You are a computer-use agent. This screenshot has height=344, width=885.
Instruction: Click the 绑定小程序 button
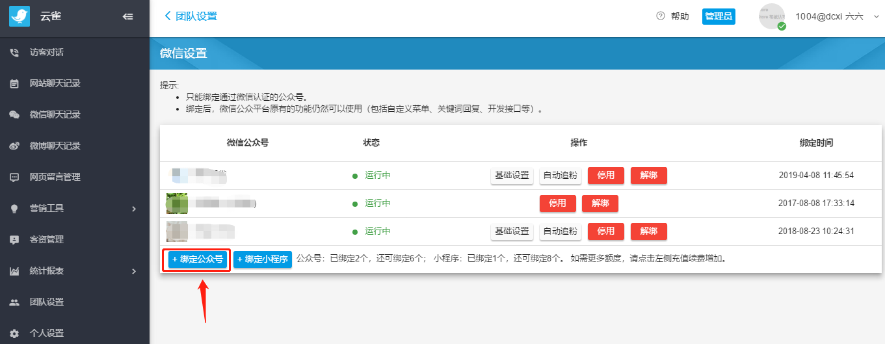coord(263,259)
